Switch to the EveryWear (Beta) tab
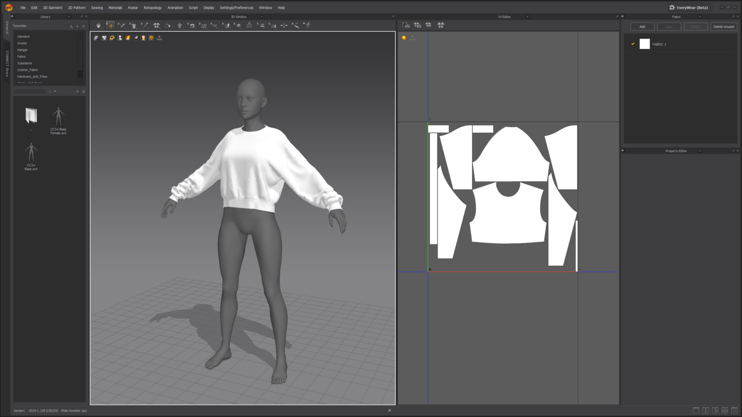 point(689,7)
